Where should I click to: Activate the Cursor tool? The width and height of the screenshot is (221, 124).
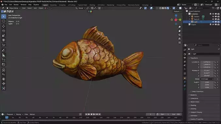[4, 21]
